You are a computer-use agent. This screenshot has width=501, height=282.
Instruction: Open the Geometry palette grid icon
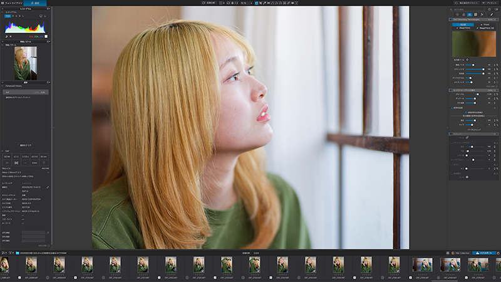point(476,14)
